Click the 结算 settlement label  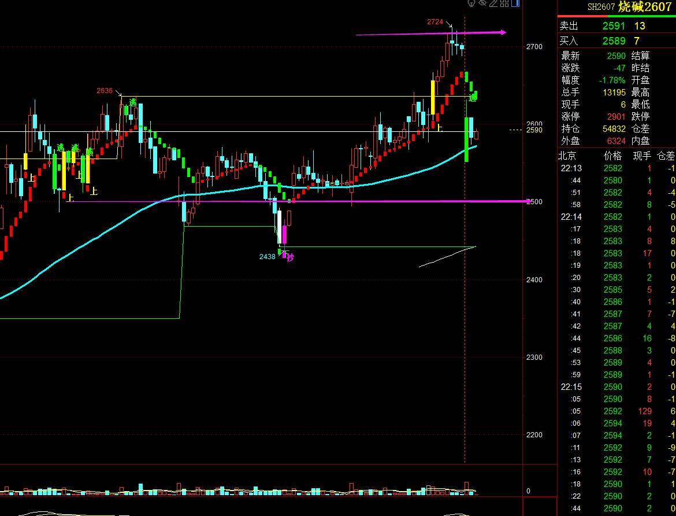click(x=641, y=56)
